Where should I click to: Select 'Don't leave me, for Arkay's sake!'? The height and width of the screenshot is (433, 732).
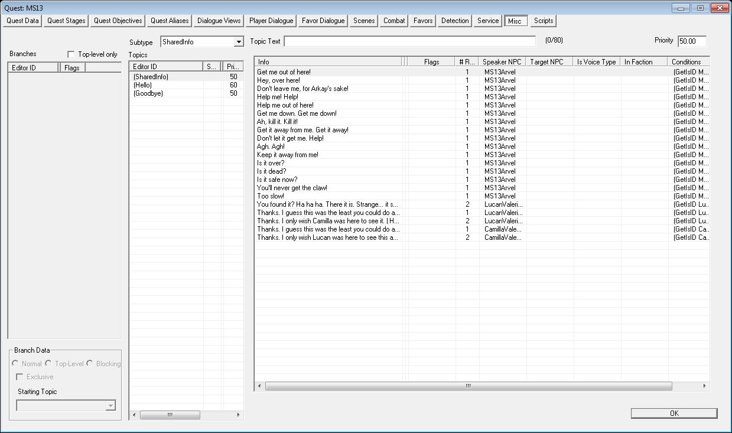point(482,89)
